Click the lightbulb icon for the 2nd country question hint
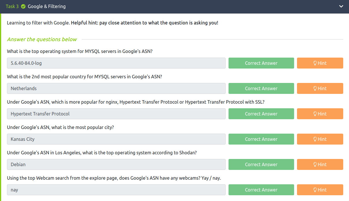The height and width of the screenshot is (201, 349). 315,88
